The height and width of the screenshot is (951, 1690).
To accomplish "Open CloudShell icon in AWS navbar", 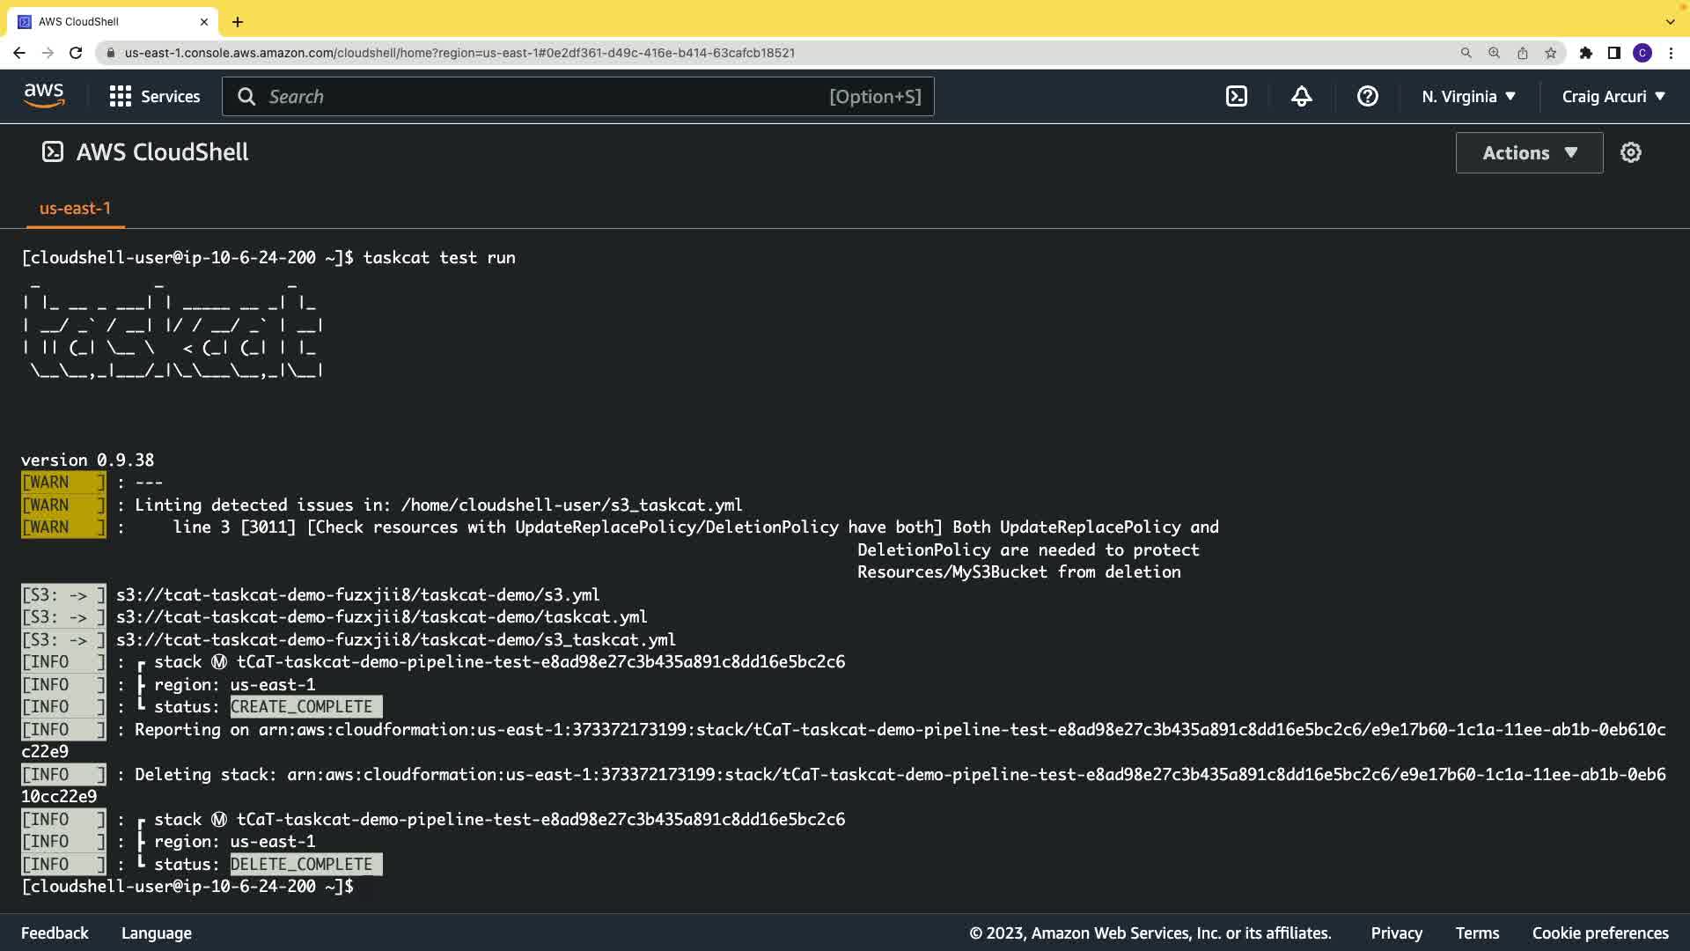I will [1237, 97].
